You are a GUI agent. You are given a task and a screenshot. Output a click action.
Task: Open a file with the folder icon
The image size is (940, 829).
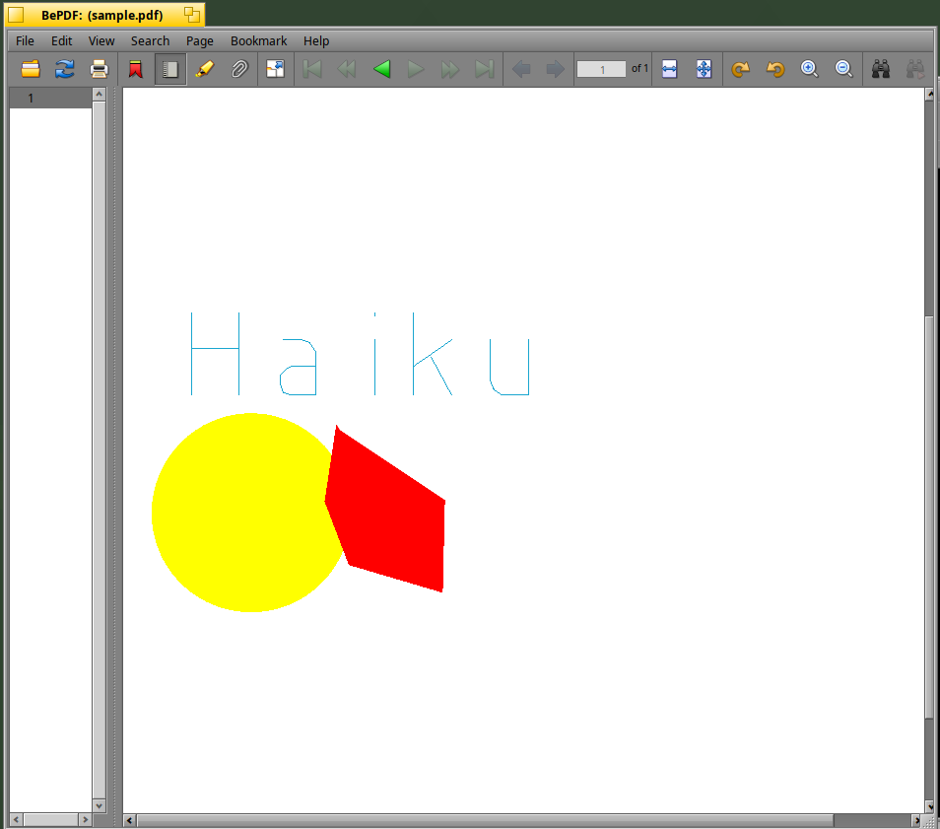coord(31,69)
